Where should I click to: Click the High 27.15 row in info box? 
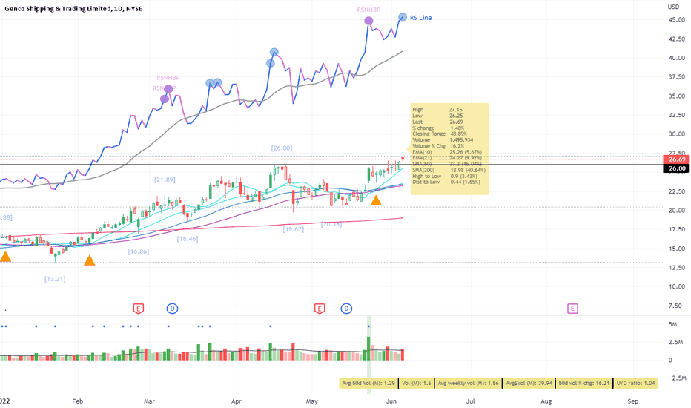coord(437,109)
